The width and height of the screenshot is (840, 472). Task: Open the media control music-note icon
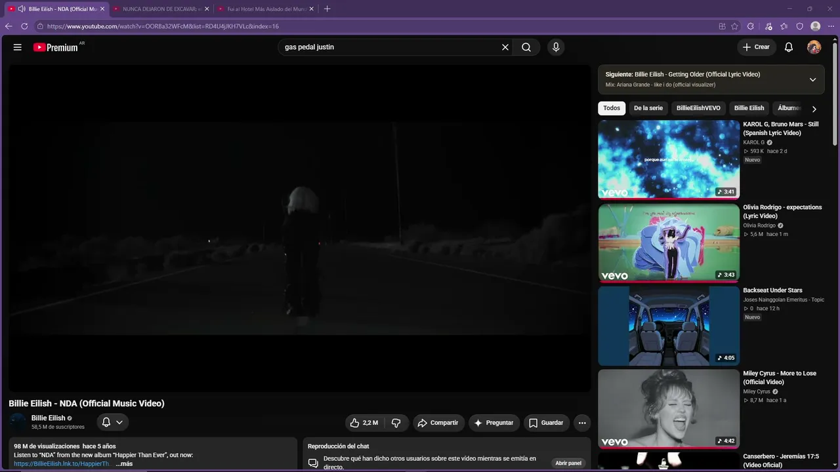click(768, 26)
